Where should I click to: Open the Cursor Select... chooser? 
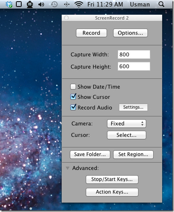[x=127, y=135]
